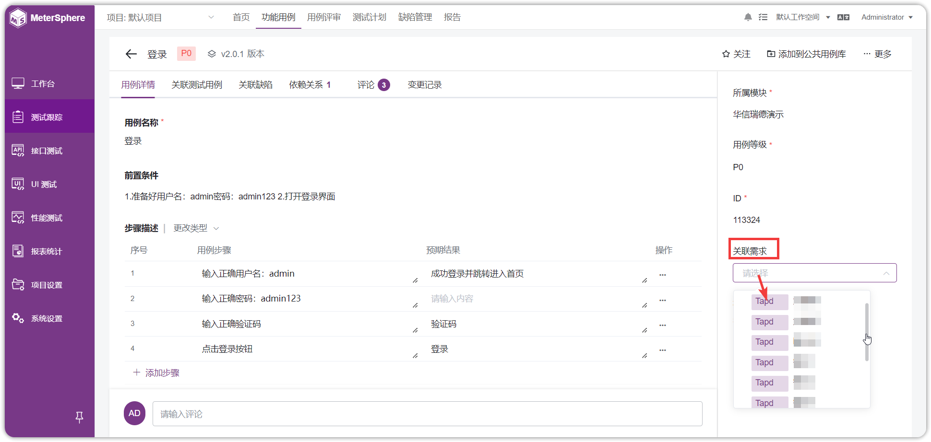931x442 pixels.
Task: Click the language switch icon
Action: tap(843, 17)
